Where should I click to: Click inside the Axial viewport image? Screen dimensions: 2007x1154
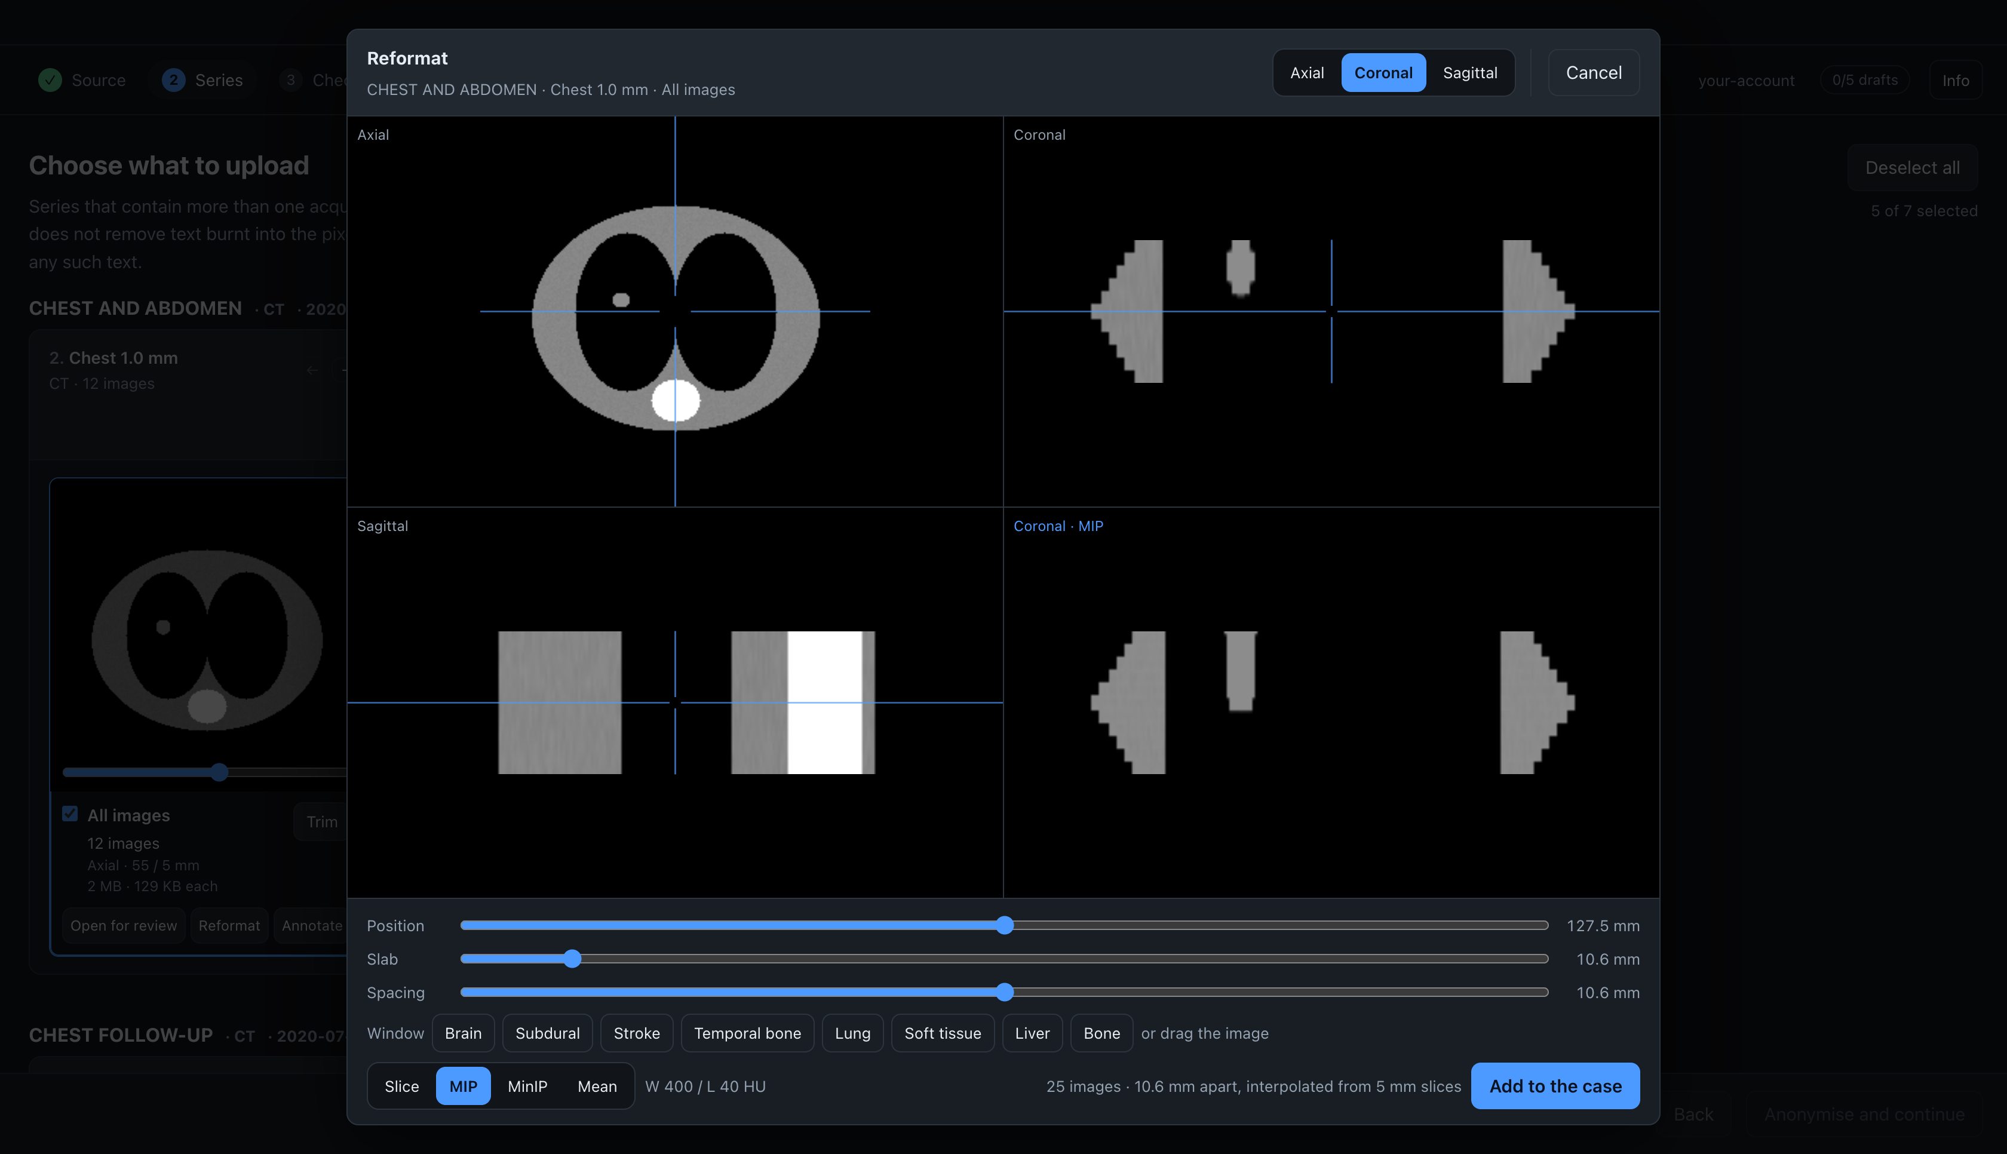click(675, 311)
